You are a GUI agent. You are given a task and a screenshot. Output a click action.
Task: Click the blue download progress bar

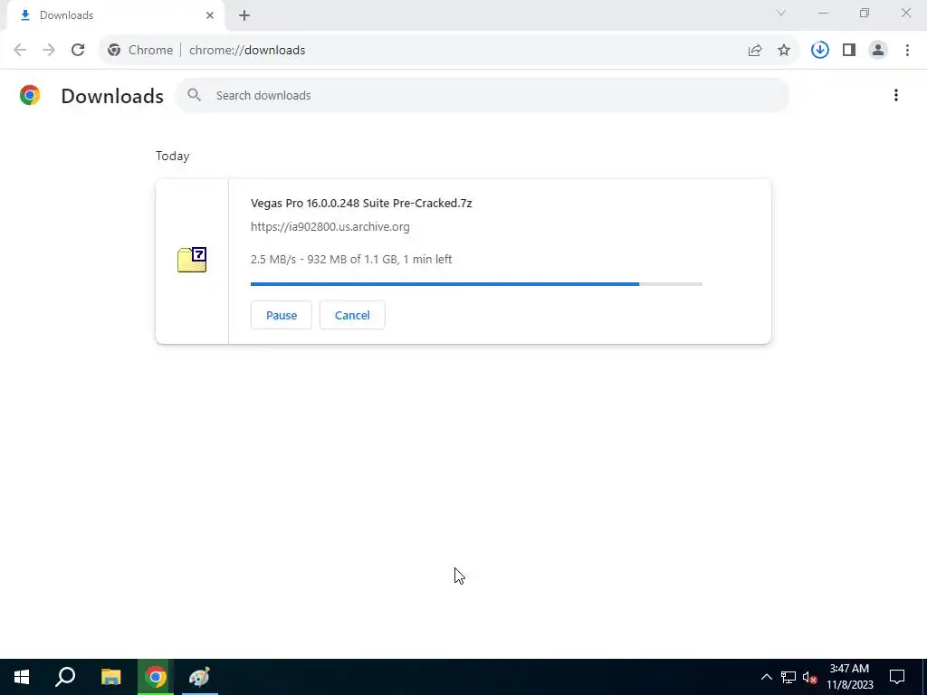coord(476,284)
